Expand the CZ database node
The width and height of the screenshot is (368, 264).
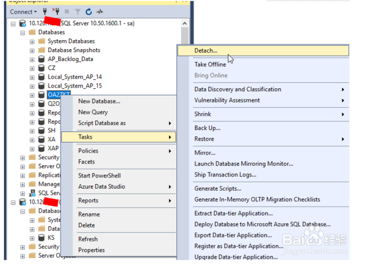coord(32,68)
